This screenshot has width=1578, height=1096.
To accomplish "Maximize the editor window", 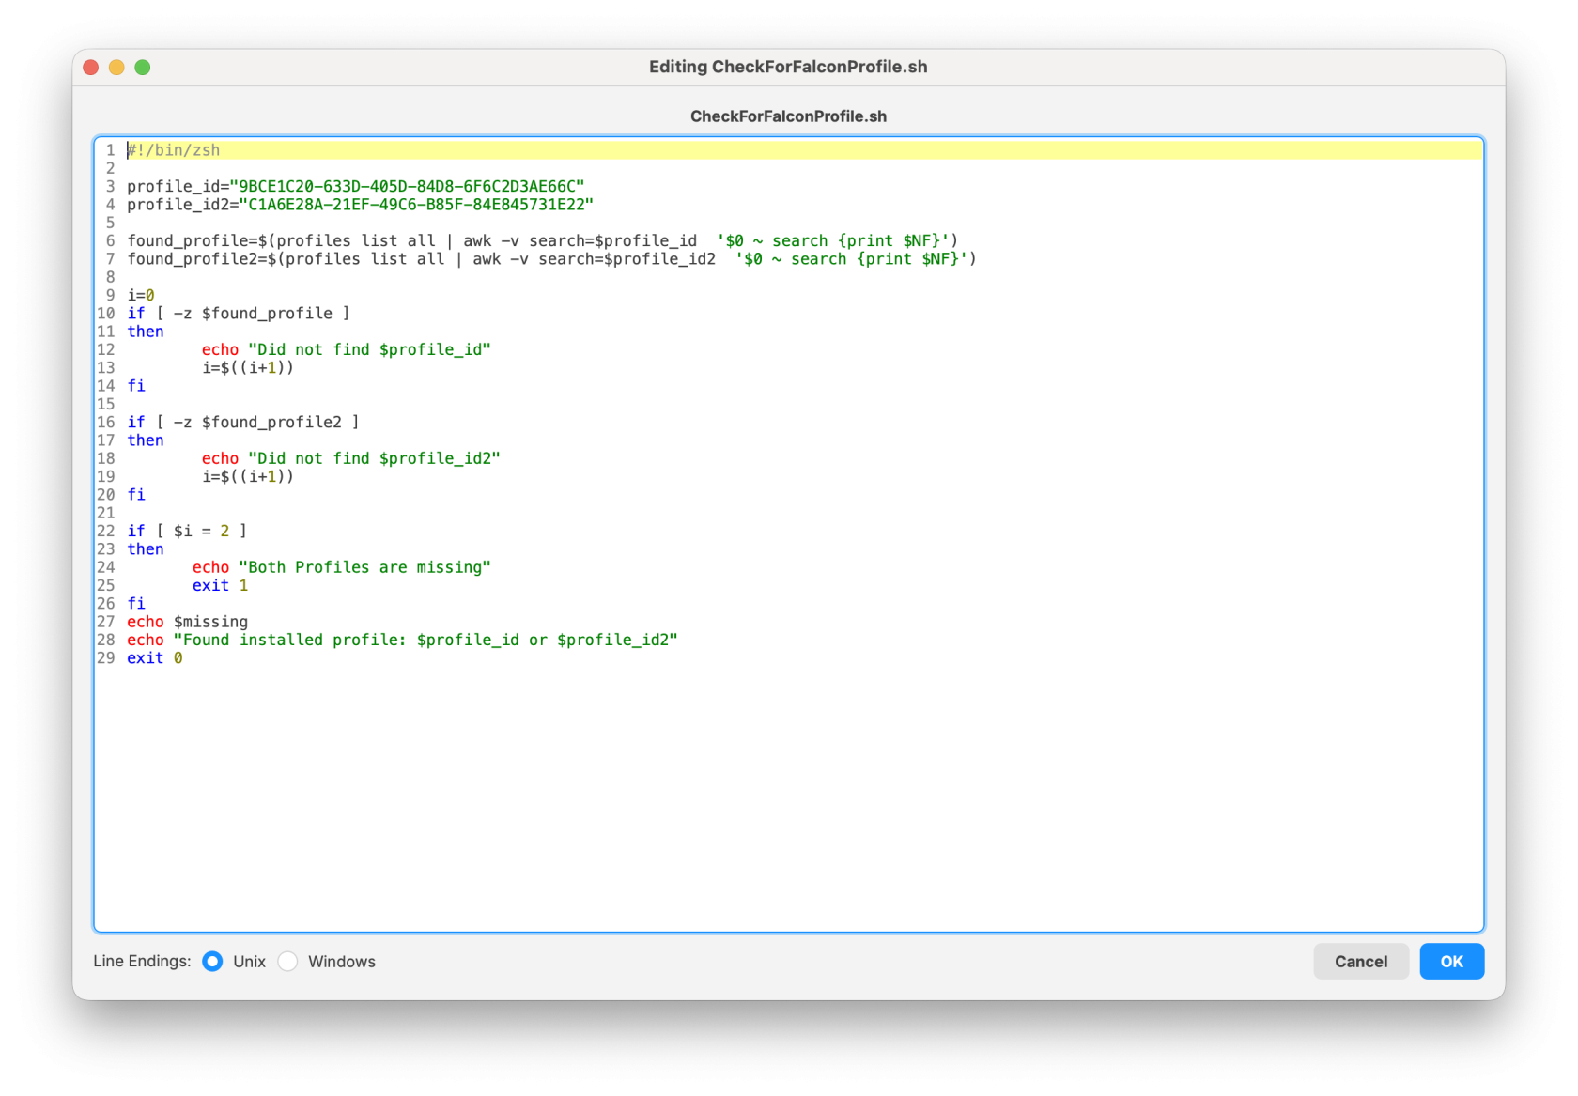I will click(143, 67).
